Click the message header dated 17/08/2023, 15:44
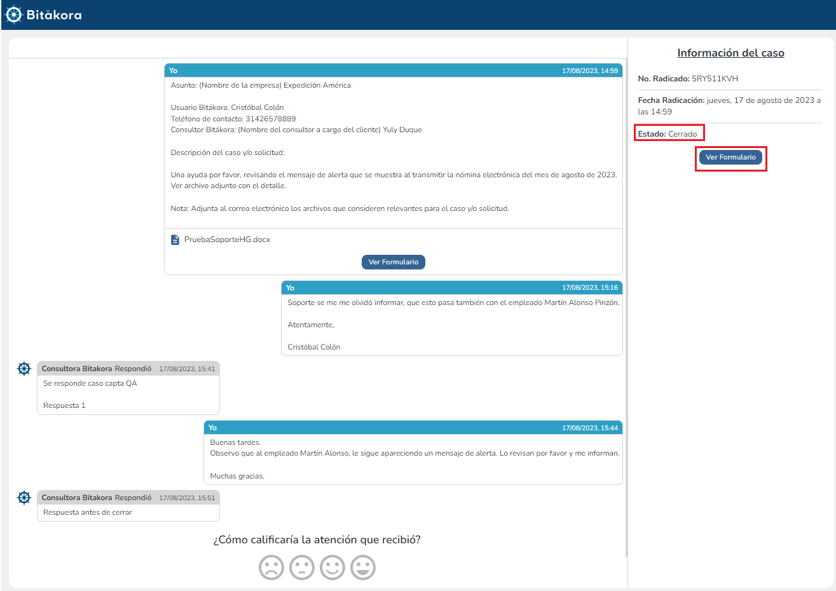 point(413,428)
